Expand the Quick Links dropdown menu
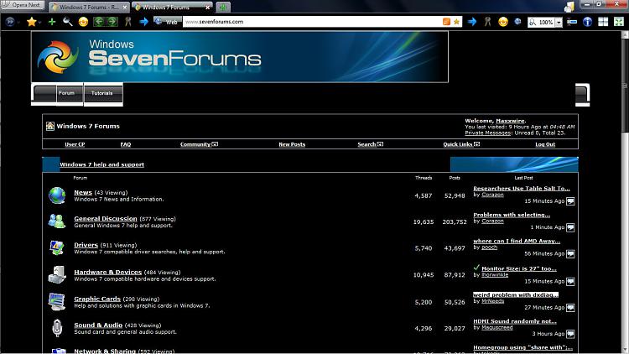The width and height of the screenshot is (629, 354). pos(461,144)
